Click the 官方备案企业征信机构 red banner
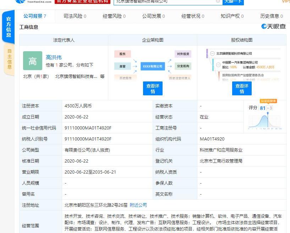Screen dimensions: 290x233 [82, 1]
